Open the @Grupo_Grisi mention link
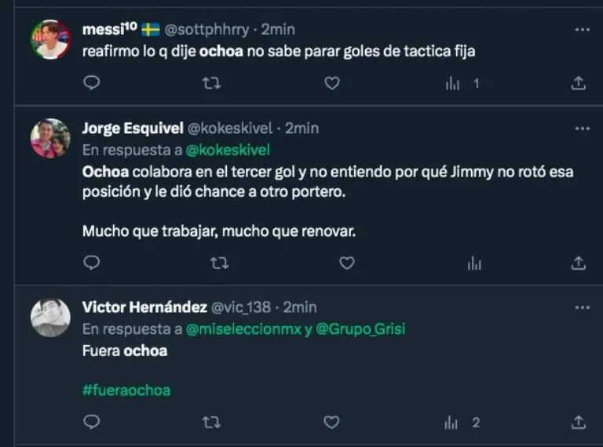 (362, 331)
